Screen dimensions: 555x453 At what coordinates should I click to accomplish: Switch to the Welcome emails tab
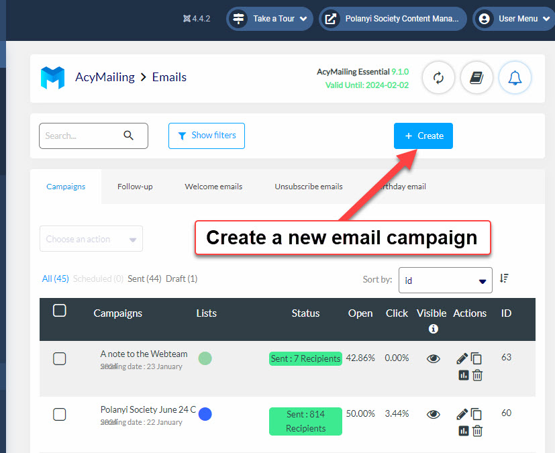coord(213,187)
